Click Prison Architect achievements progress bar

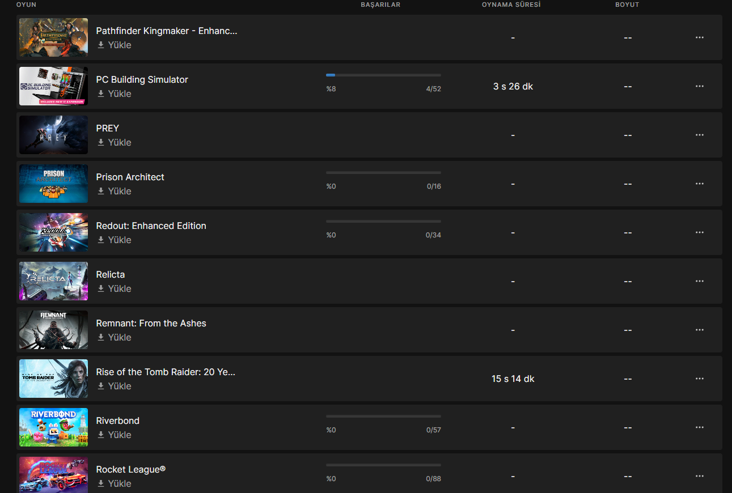[x=383, y=172]
